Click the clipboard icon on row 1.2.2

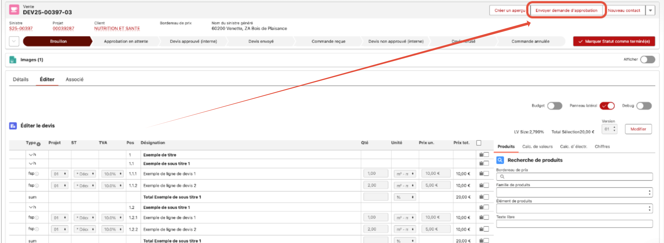coord(481,229)
